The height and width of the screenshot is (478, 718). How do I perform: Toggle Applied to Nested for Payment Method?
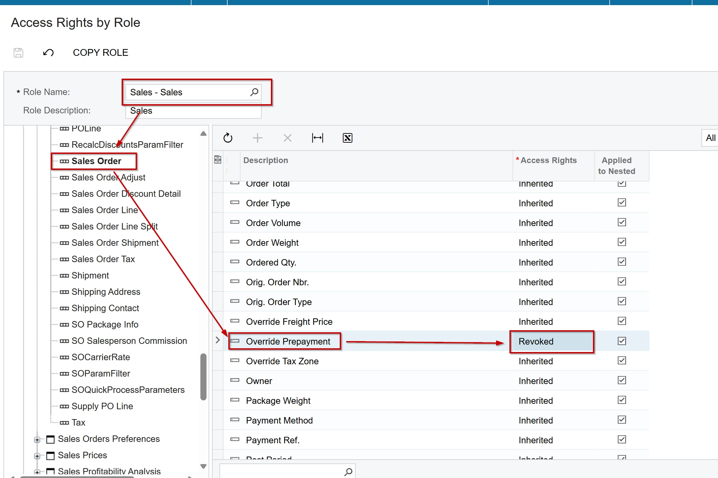pyautogui.click(x=622, y=420)
